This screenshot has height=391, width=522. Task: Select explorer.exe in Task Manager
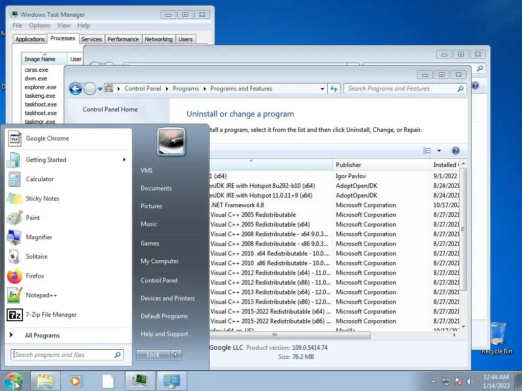coord(40,87)
